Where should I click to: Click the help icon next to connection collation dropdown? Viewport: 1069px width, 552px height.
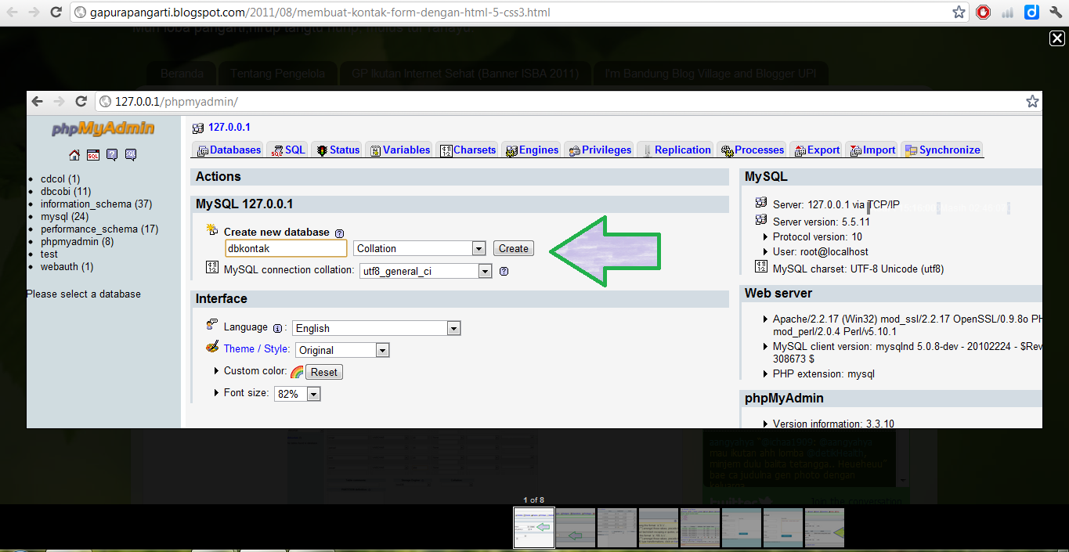point(504,271)
